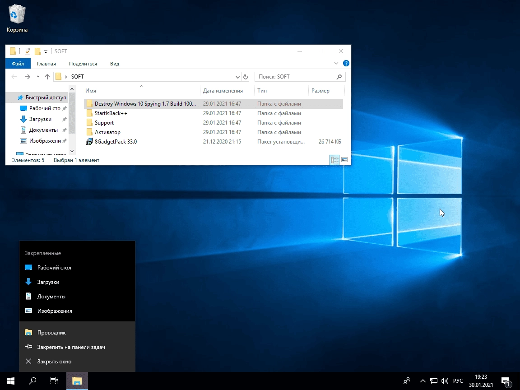Open the Windows Start menu
Image resolution: width=520 pixels, height=390 pixels.
(x=11, y=381)
